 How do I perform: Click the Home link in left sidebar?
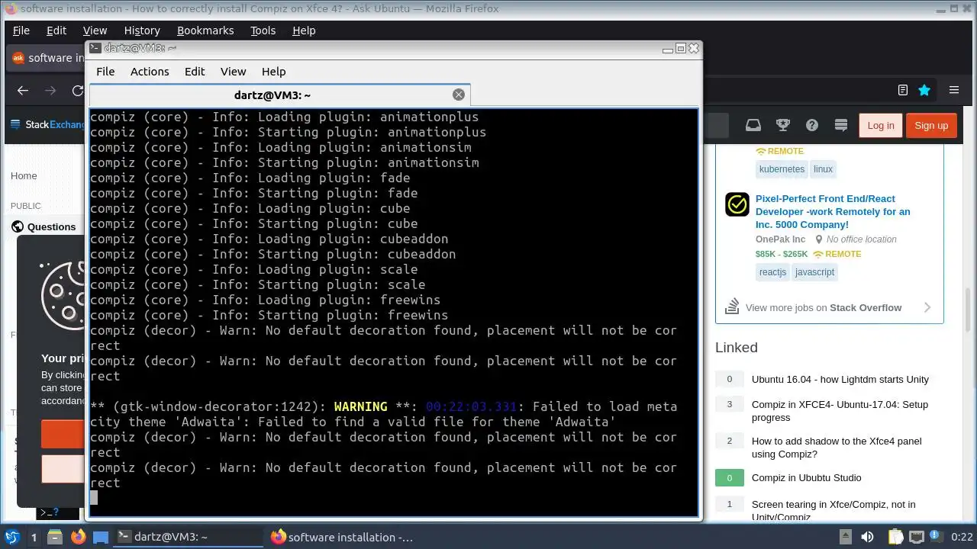(x=24, y=175)
